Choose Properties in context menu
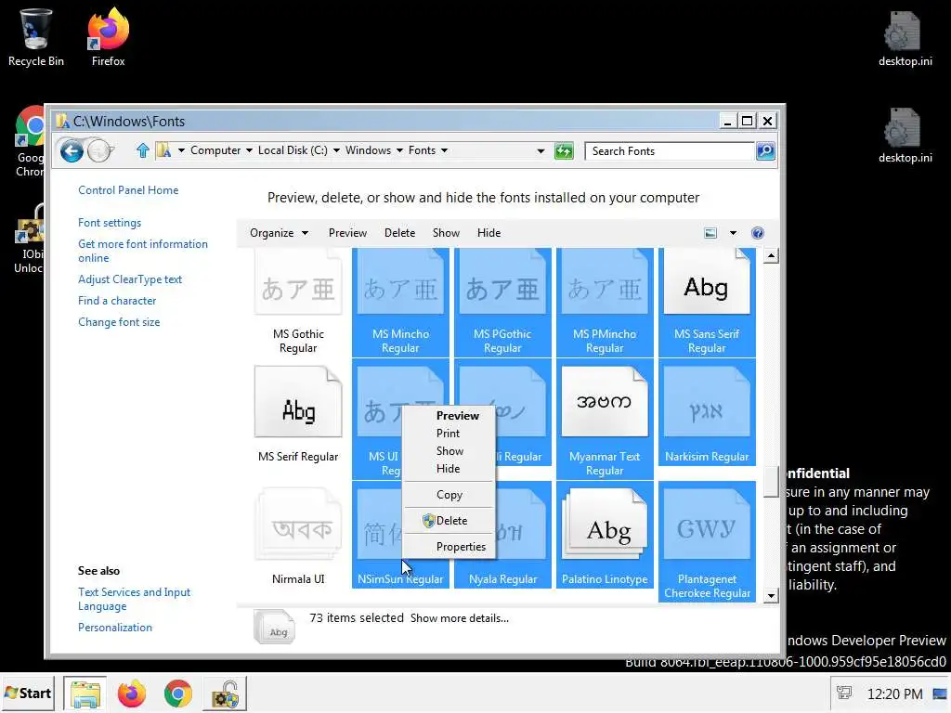Screen dimensions: 951x713 (x=449, y=546)
